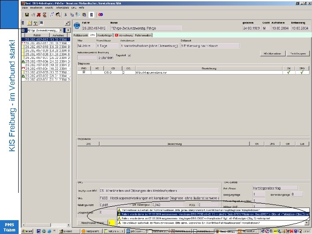This screenshot has height=234, width=312.
Task: Click dropdown arrow at warning list bottom right
Action: [x=307, y=223]
